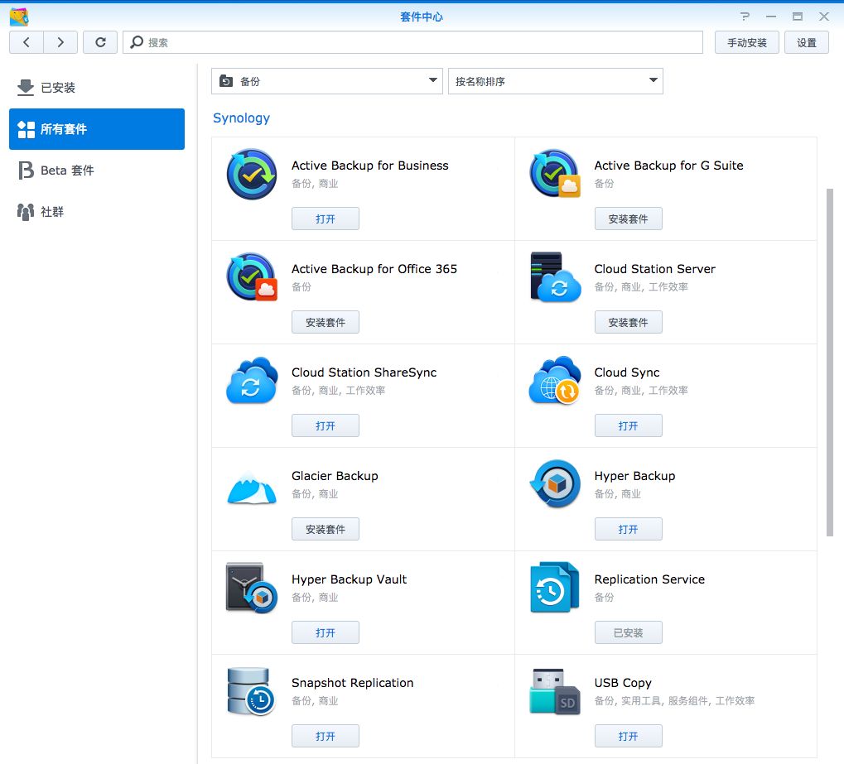The height and width of the screenshot is (764, 844).
Task: Click the Cloud Station ShareSync icon
Action: coord(252,380)
